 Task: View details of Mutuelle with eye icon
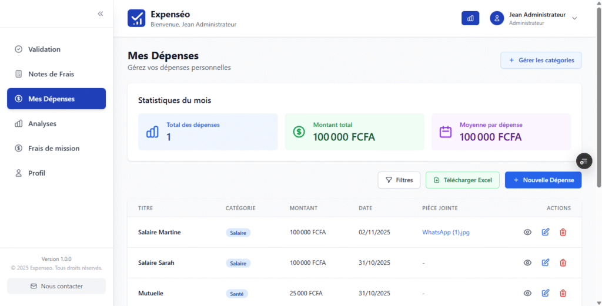pos(527,293)
